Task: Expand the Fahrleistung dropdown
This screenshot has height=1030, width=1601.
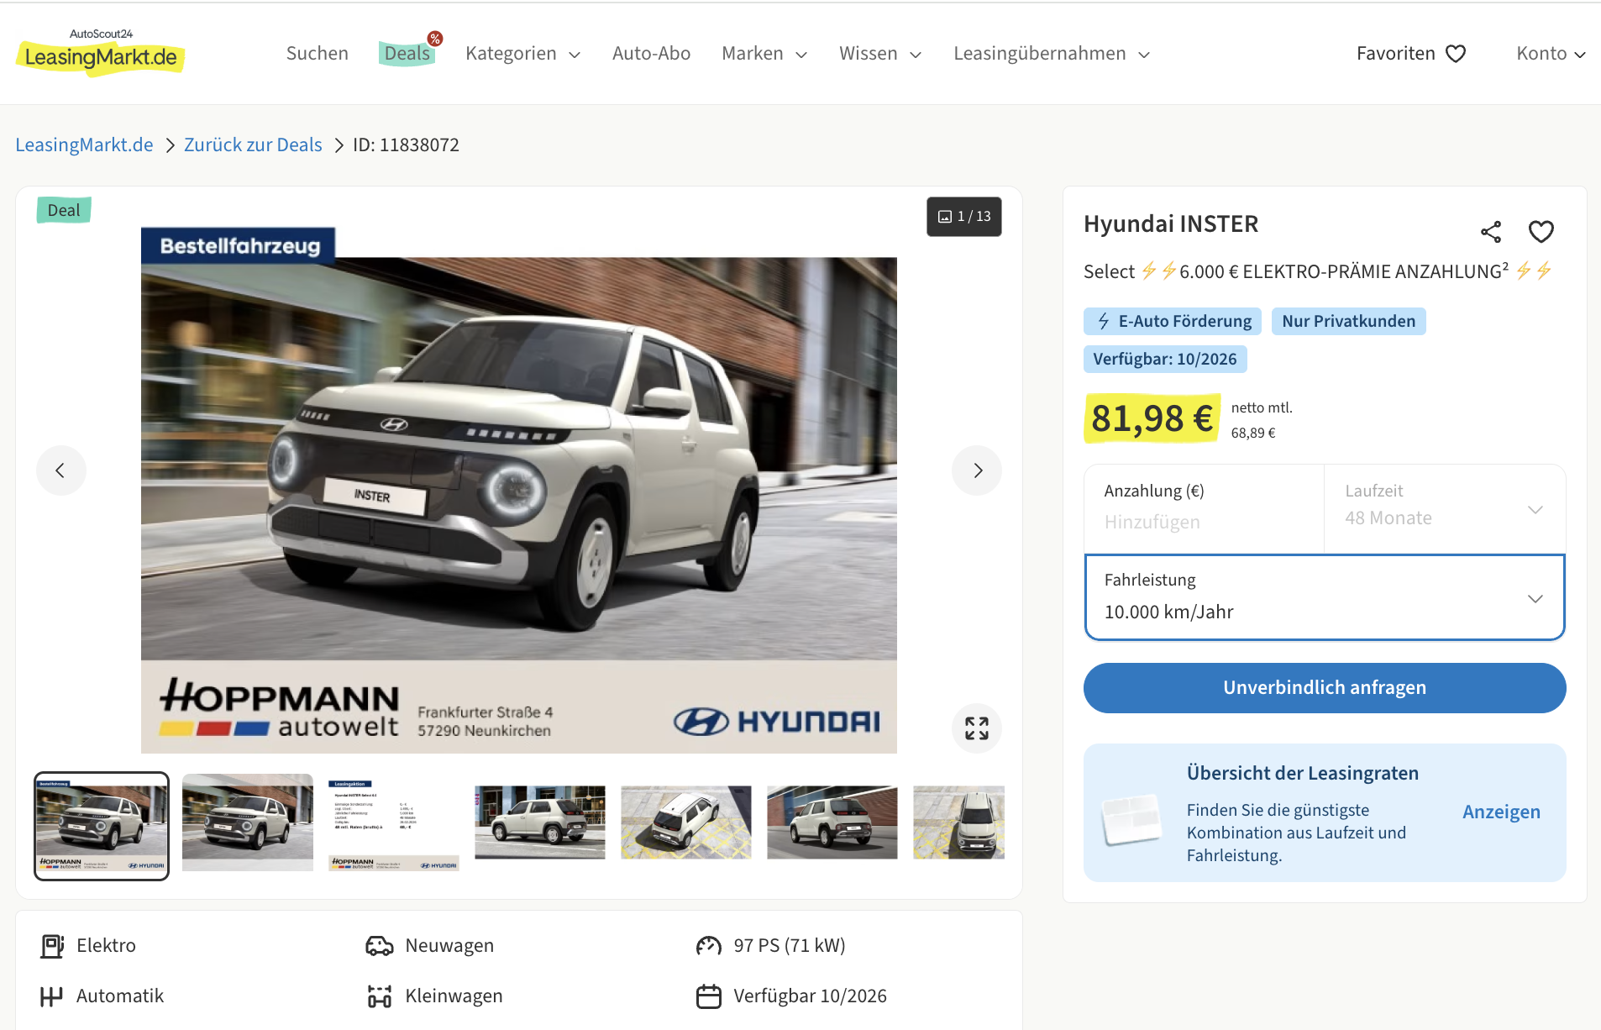Action: pyautogui.click(x=1324, y=597)
